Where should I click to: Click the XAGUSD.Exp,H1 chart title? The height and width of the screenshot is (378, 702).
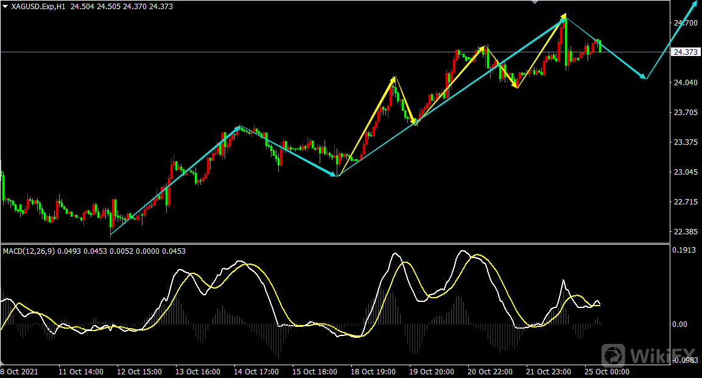(38, 7)
